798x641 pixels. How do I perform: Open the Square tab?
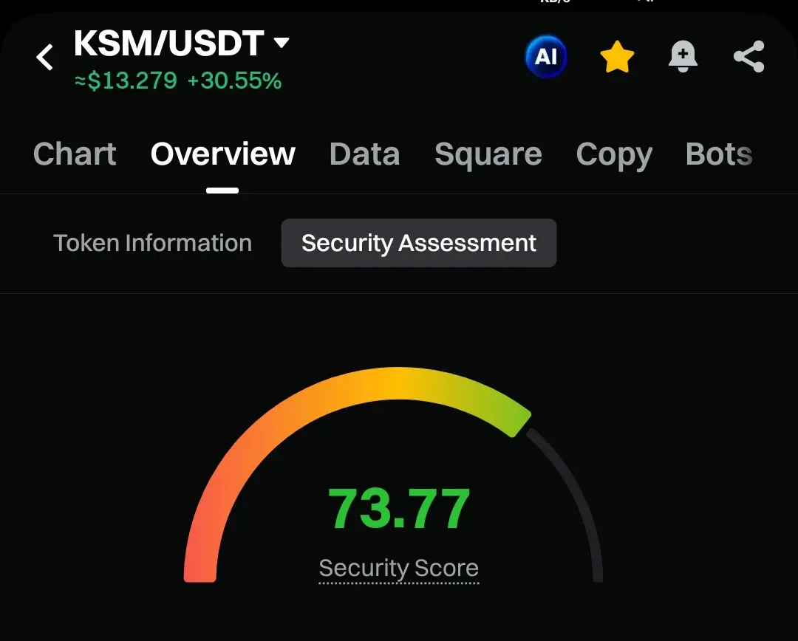tap(488, 154)
